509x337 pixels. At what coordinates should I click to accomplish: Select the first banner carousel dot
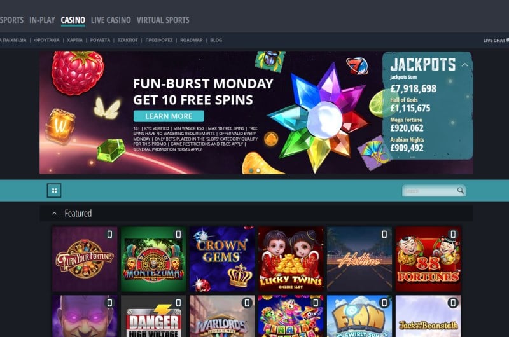coord(251,170)
